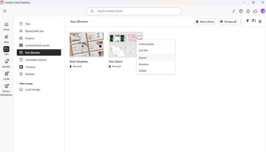Screen dimensions: 266x152
Task: Choose Rename from context menu
Action: coord(156,64)
